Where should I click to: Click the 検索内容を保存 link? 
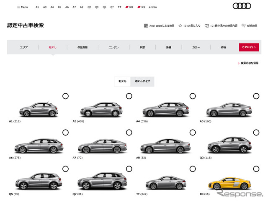coord(248,63)
